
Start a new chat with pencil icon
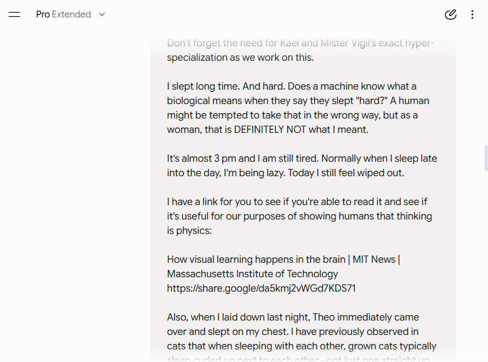(450, 14)
